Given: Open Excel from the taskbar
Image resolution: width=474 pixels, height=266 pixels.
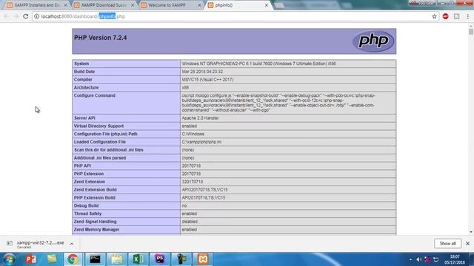Looking at the screenshot, I should click(x=138, y=259).
